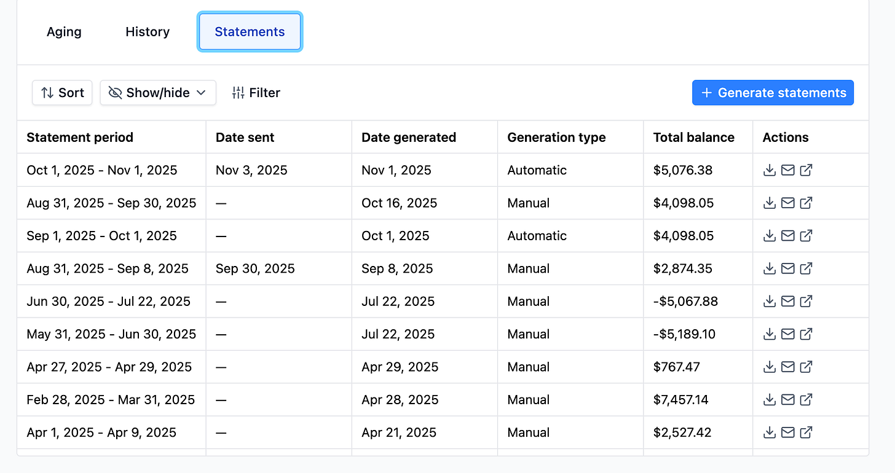895x473 pixels.
Task: Open Apr 1 - Apr 9 statement externally
Action: [x=806, y=432]
